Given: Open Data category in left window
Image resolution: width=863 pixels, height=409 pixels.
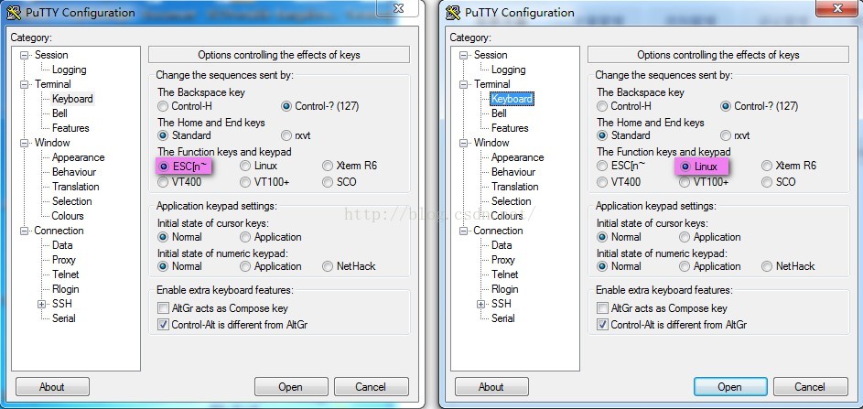Looking at the screenshot, I should point(62,245).
